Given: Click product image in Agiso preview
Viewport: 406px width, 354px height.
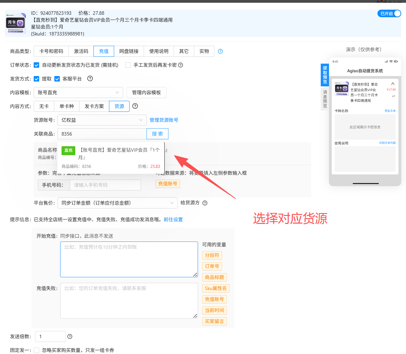Looking at the screenshot, I should 341,89.
